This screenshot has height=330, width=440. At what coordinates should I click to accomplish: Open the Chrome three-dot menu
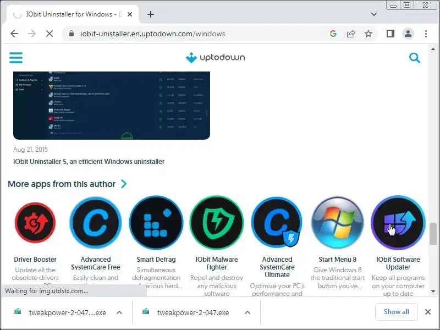(x=426, y=34)
